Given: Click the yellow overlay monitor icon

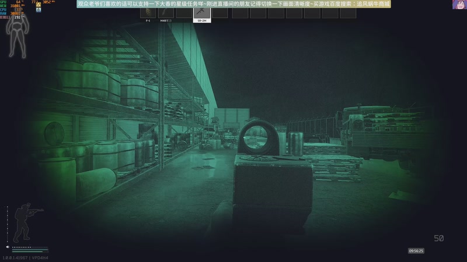Looking at the screenshot, I should [x=39, y=5].
